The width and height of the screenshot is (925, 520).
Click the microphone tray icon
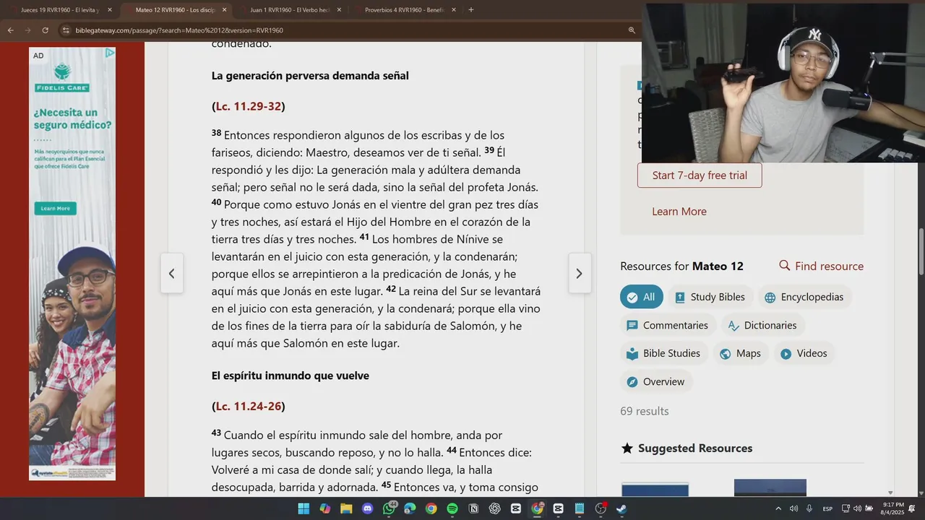[809, 508]
